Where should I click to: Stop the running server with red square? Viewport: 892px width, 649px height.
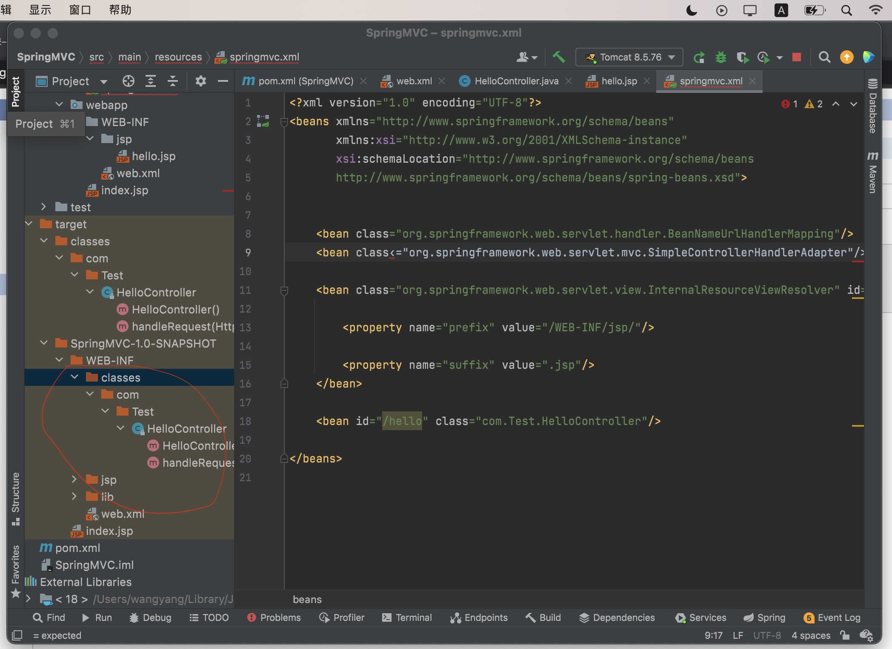pyautogui.click(x=797, y=57)
